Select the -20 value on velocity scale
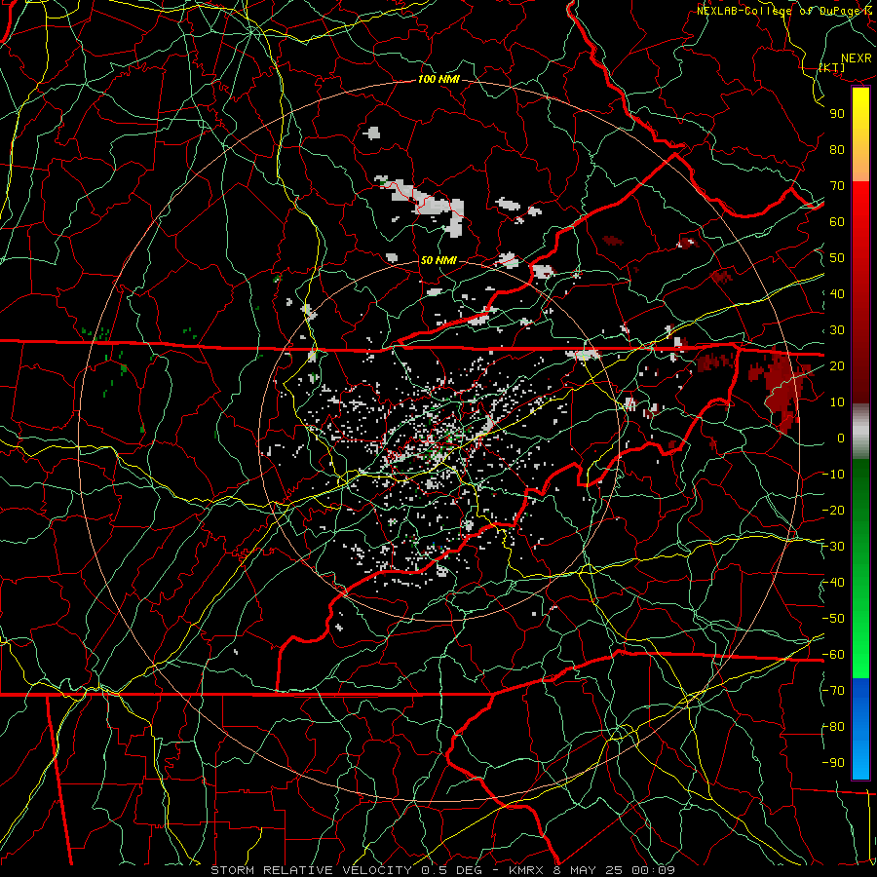The width and height of the screenshot is (877, 877). 833,510
